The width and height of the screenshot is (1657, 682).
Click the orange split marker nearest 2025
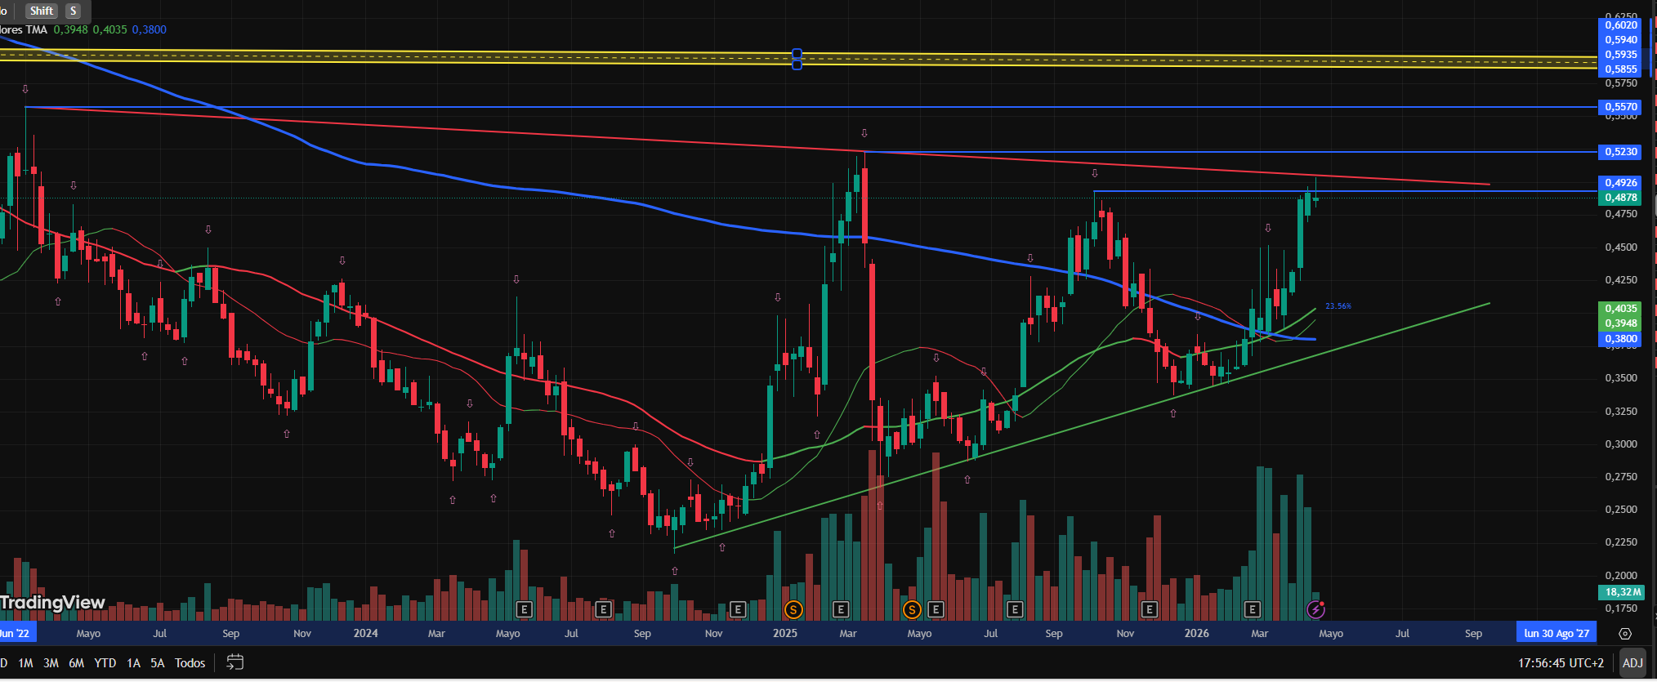coord(792,609)
